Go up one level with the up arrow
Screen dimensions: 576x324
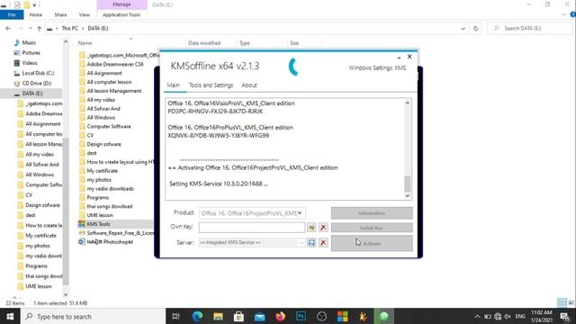coord(40,28)
